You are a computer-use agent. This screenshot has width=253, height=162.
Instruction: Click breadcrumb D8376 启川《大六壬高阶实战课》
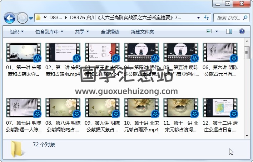click(x=125, y=17)
